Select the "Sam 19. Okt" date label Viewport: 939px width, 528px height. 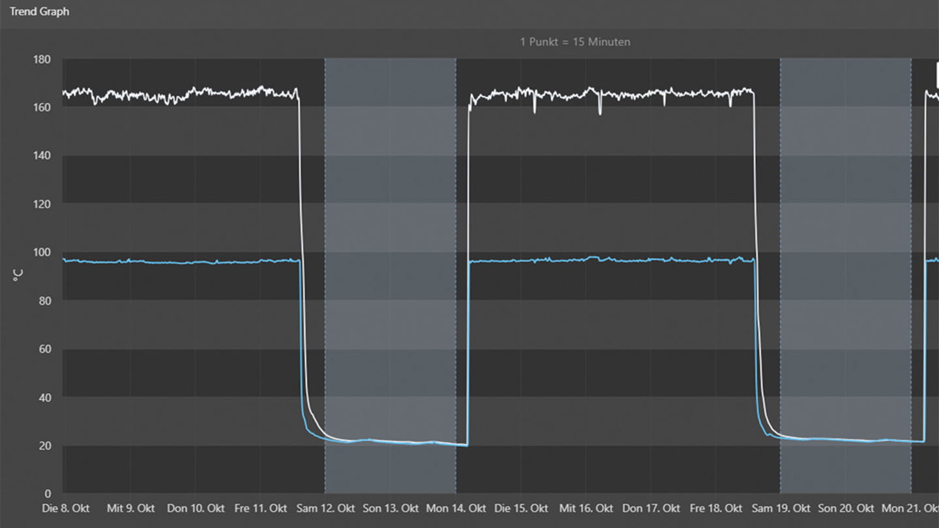click(x=781, y=508)
